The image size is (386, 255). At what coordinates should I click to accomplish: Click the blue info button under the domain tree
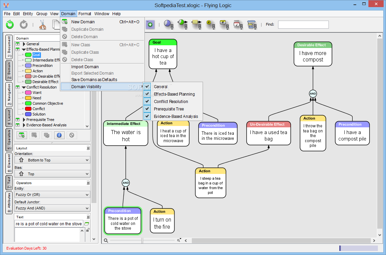tap(59, 135)
